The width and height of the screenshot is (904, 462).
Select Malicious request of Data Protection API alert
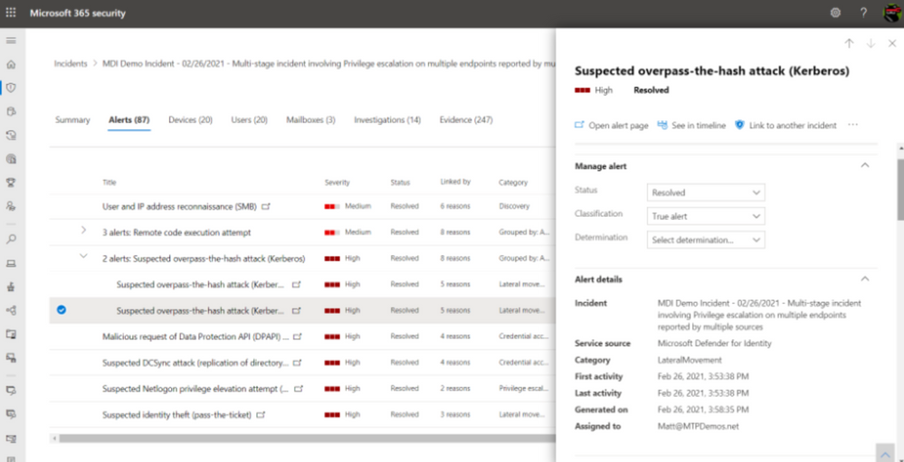195,336
